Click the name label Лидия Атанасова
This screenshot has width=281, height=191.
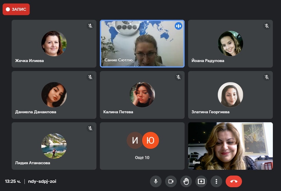point(33,163)
